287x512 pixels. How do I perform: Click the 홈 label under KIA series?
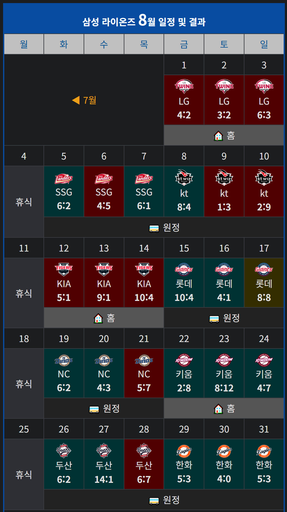(111, 318)
